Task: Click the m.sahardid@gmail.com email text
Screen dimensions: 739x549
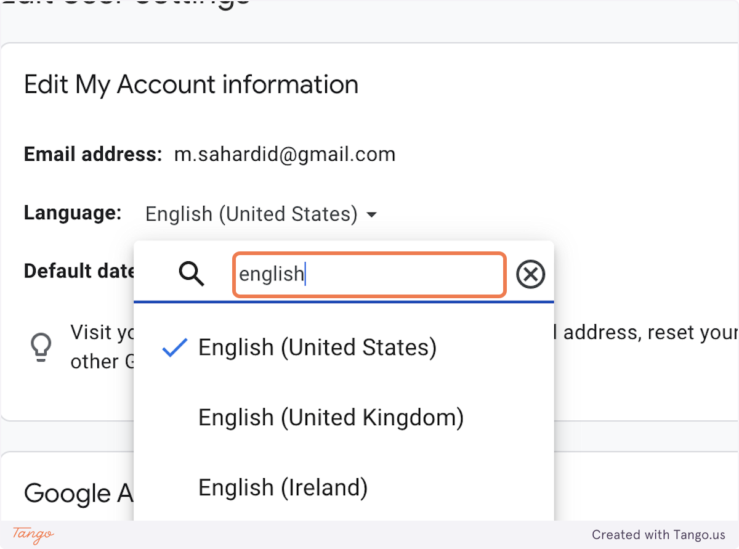Action: tap(285, 154)
